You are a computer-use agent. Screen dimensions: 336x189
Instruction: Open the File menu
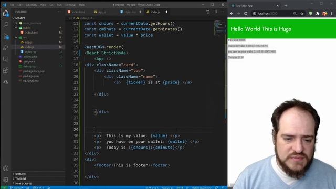(12, 5)
